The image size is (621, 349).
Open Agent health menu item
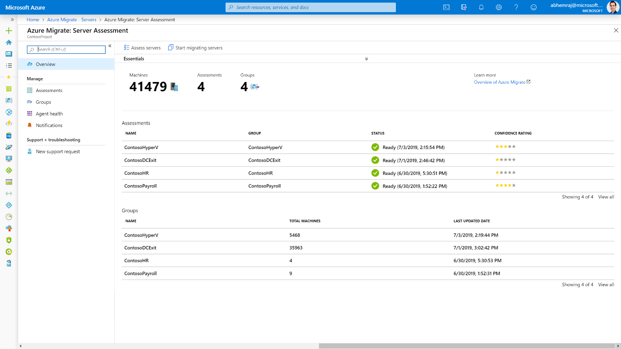coord(49,114)
